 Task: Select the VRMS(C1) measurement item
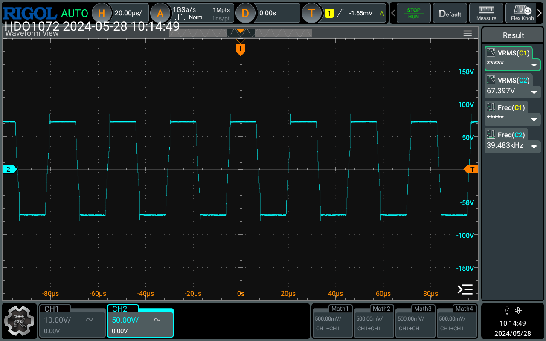(513, 58)
